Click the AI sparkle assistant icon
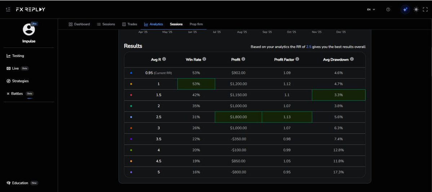Screen dimensions: 432x192 pos(405,9)
